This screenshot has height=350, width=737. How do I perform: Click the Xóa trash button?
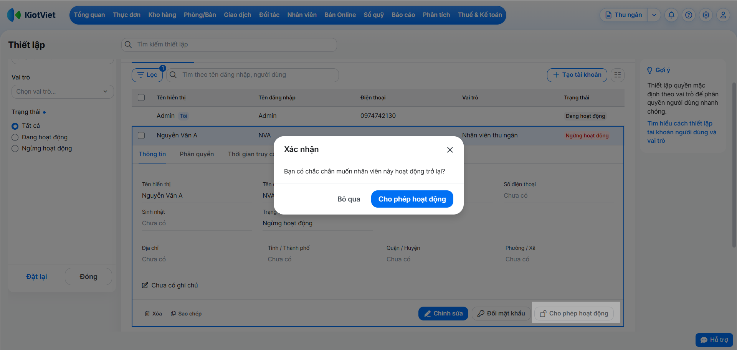tap(153, 314)
